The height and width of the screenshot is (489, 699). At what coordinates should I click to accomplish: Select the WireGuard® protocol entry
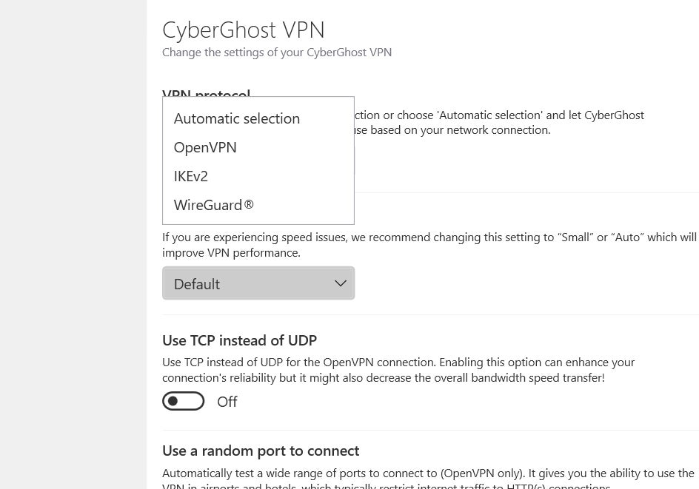pyautogui.click(x=208, y=205)
